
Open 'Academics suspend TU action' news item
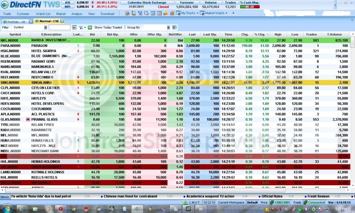click(210, 196)
